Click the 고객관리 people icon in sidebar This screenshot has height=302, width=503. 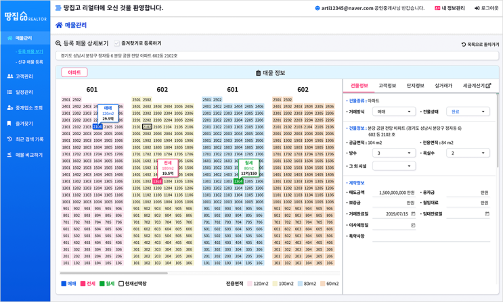coord(10,76)
